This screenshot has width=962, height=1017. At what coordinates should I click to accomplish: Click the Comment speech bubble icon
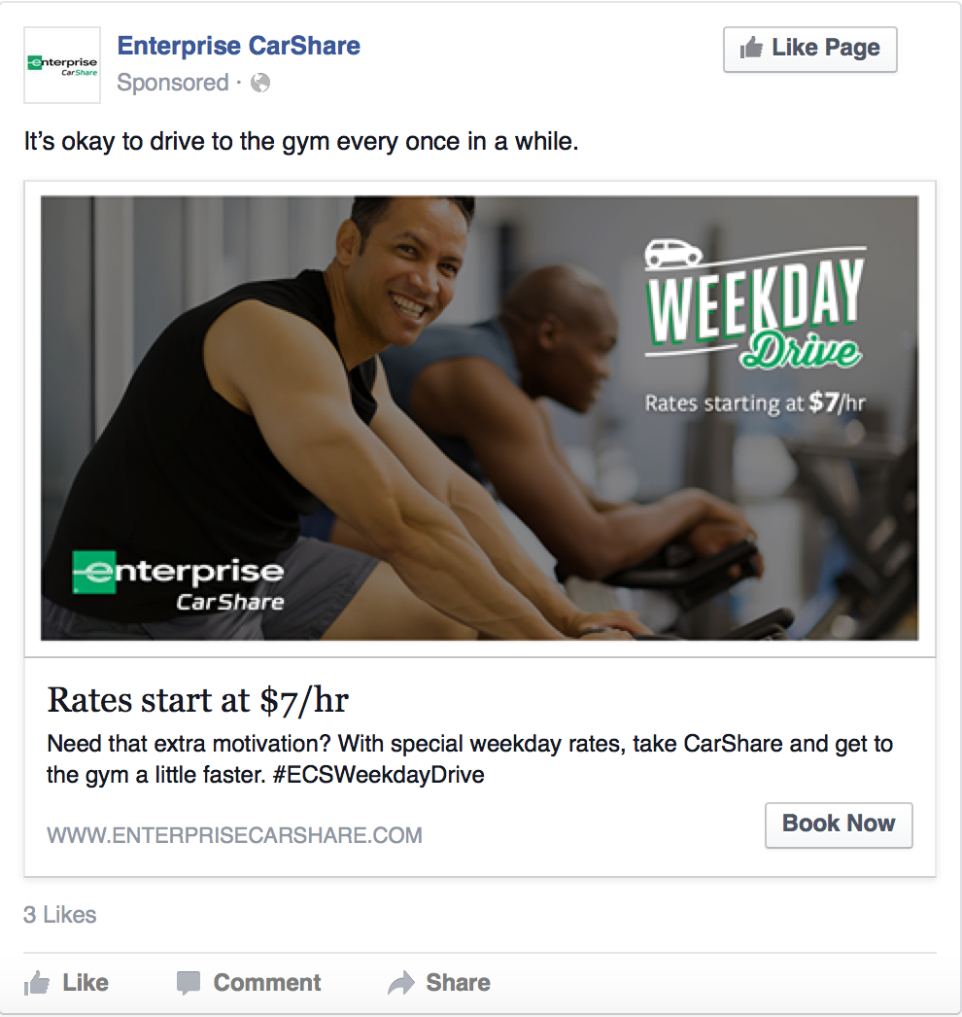[189, 983]
